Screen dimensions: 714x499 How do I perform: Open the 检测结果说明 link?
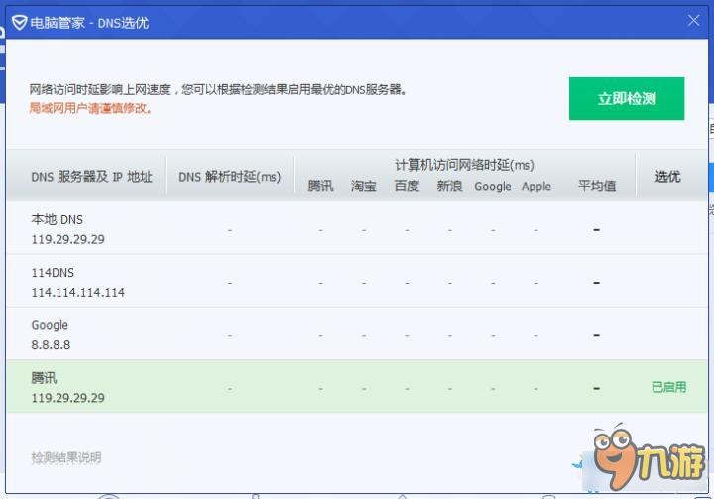pyautogui.click(x=66, y=457)
